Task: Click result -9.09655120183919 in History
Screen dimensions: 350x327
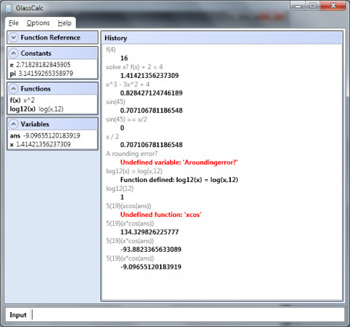Action: (150, 267)
